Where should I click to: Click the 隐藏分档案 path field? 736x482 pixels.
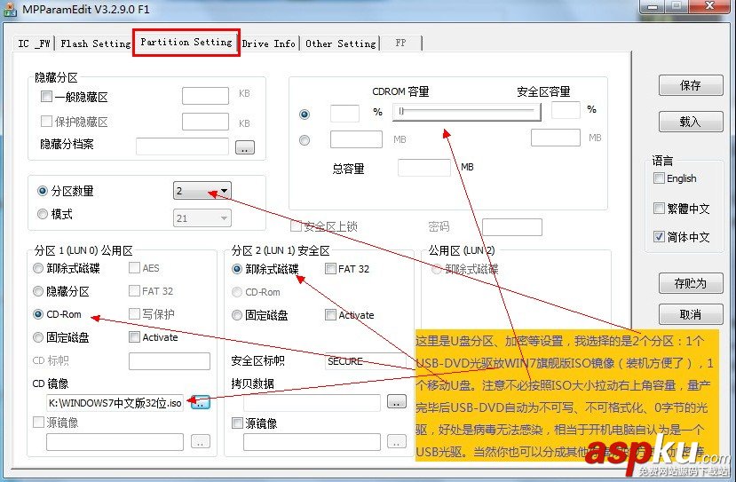[x=182, y=146]
